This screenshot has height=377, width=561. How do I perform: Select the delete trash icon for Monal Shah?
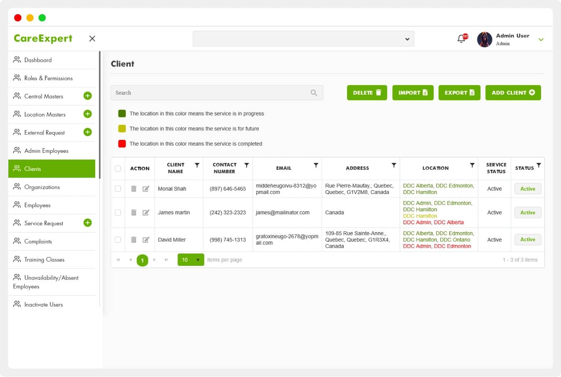133,188
